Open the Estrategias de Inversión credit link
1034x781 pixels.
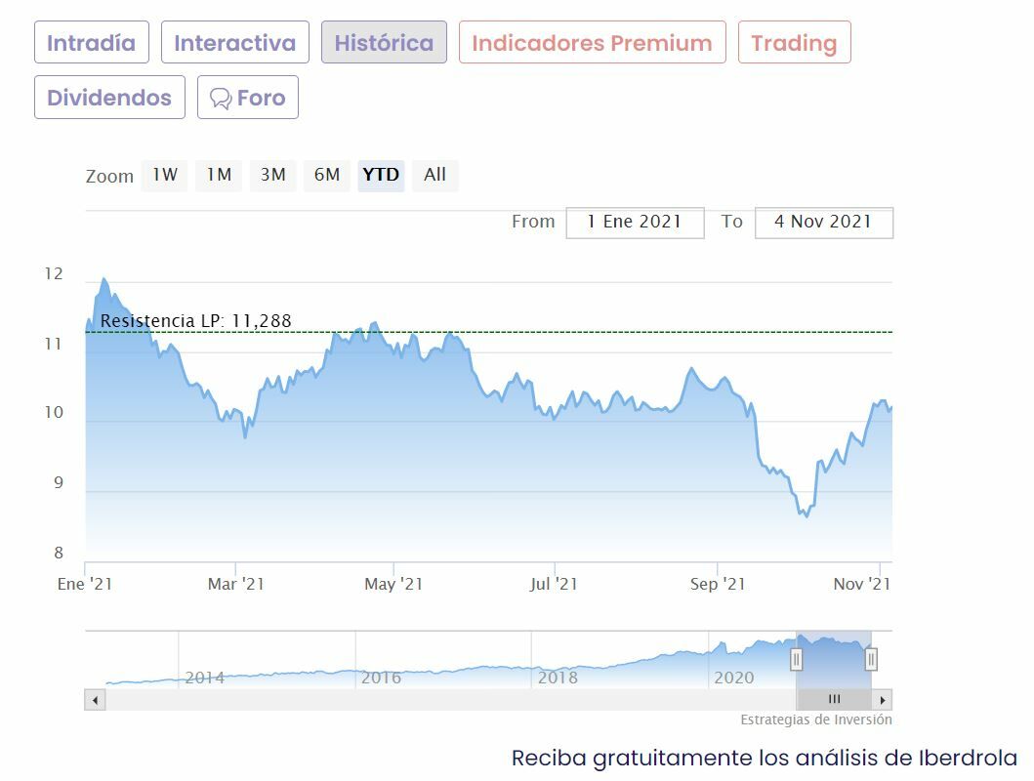click(816, 719)
